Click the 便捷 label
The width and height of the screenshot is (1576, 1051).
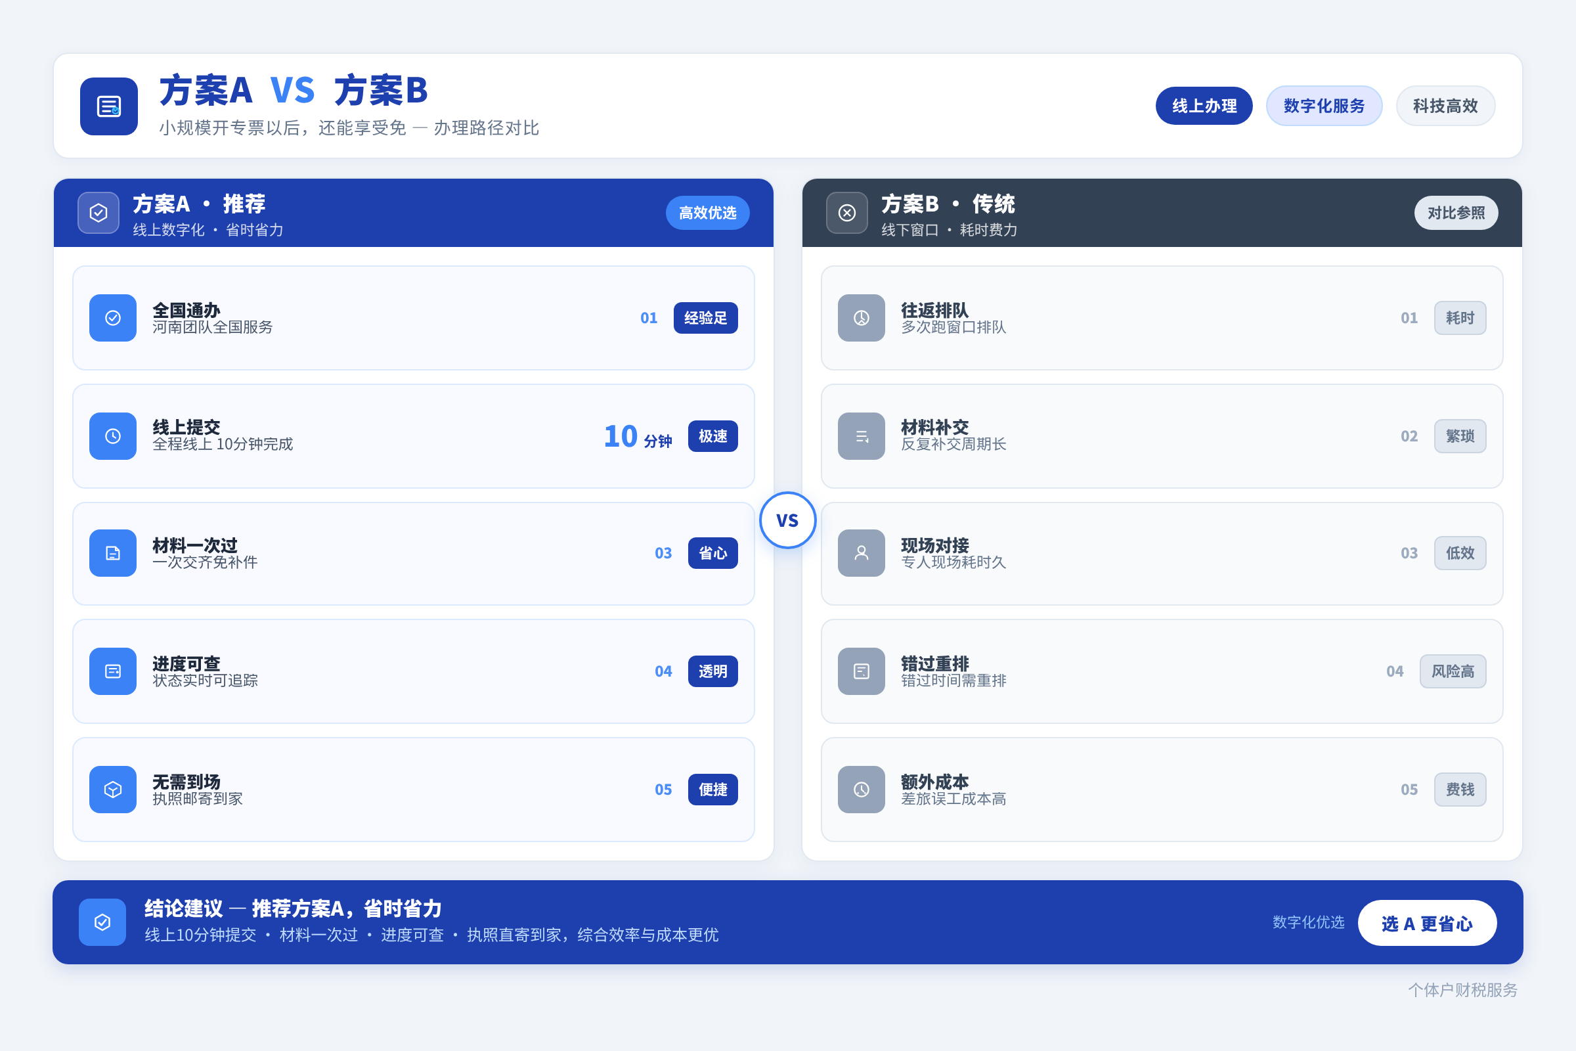click(x=713, y=790)
